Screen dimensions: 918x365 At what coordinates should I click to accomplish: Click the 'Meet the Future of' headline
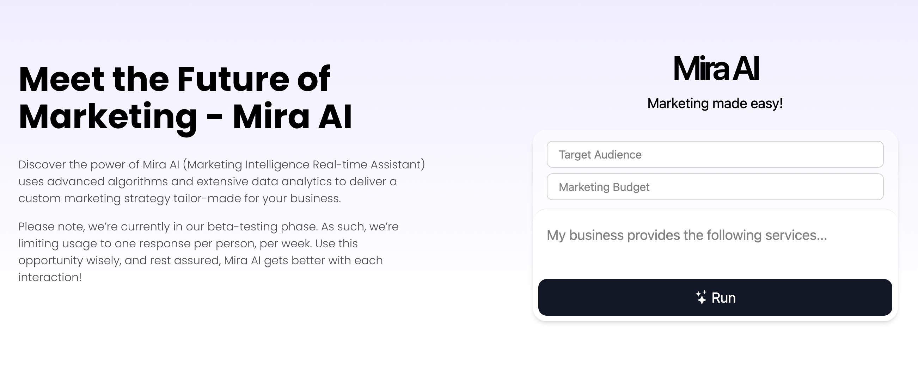coord(174,79)
